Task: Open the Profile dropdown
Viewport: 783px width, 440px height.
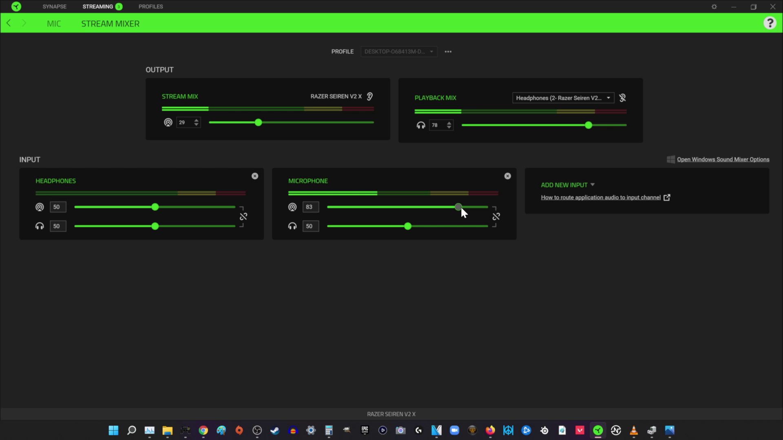Action: [399, 52]
